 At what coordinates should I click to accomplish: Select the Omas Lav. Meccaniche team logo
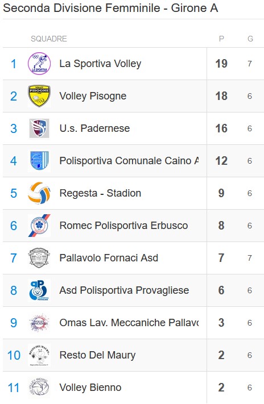click(x=39, y=323)
